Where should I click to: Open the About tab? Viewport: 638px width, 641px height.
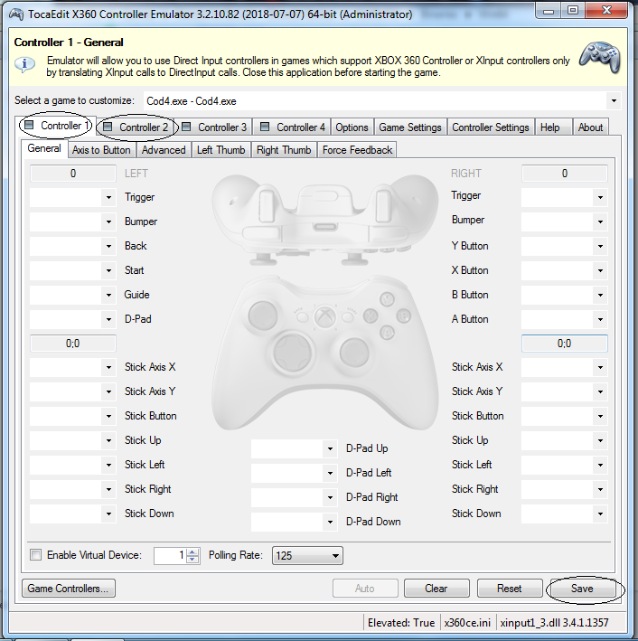click(x=590, y=127)
